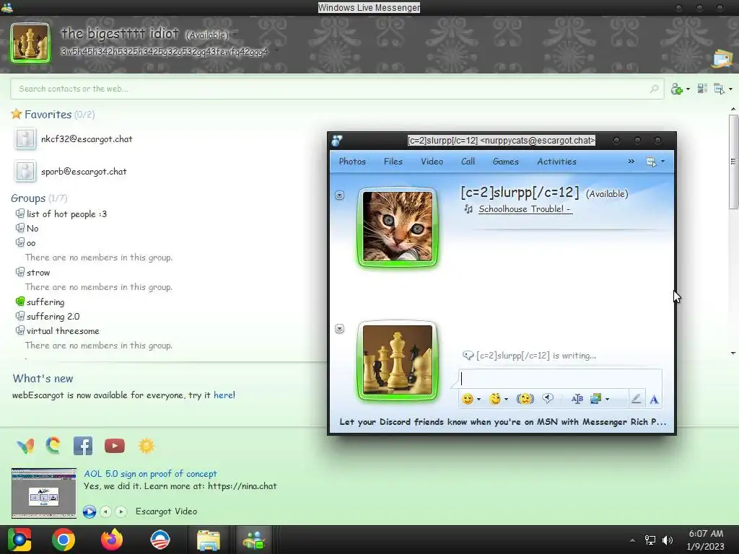
Task: Open the wink dropdown arrow
Action: 507,400
